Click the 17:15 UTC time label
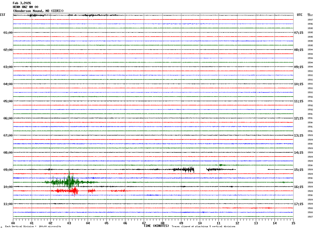Viewport: 314px width, 230px height. click(298, 204)
